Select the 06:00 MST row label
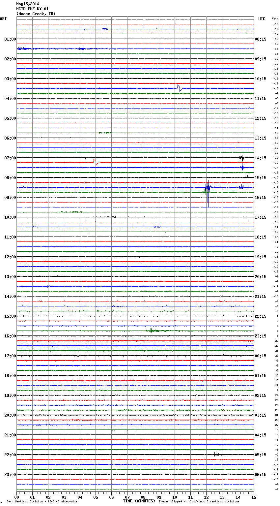This screenshot has width=280, height=506. [10, 138]
